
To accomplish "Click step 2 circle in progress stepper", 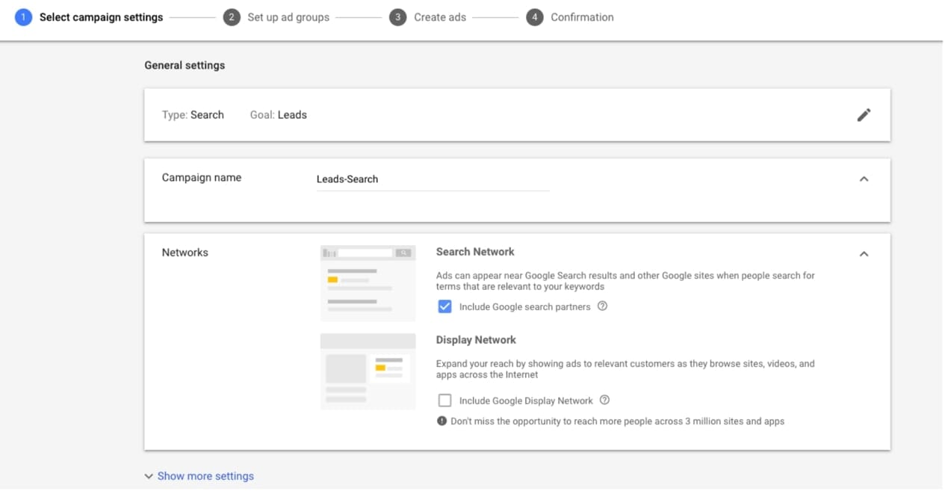I will 232,17.
